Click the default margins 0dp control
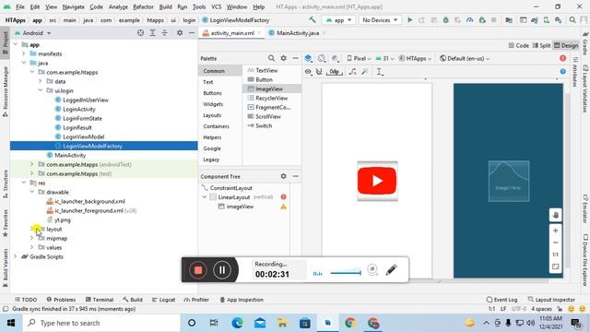Image resolution: width=590 pixels, height=332 pixels. coord(334,72)
